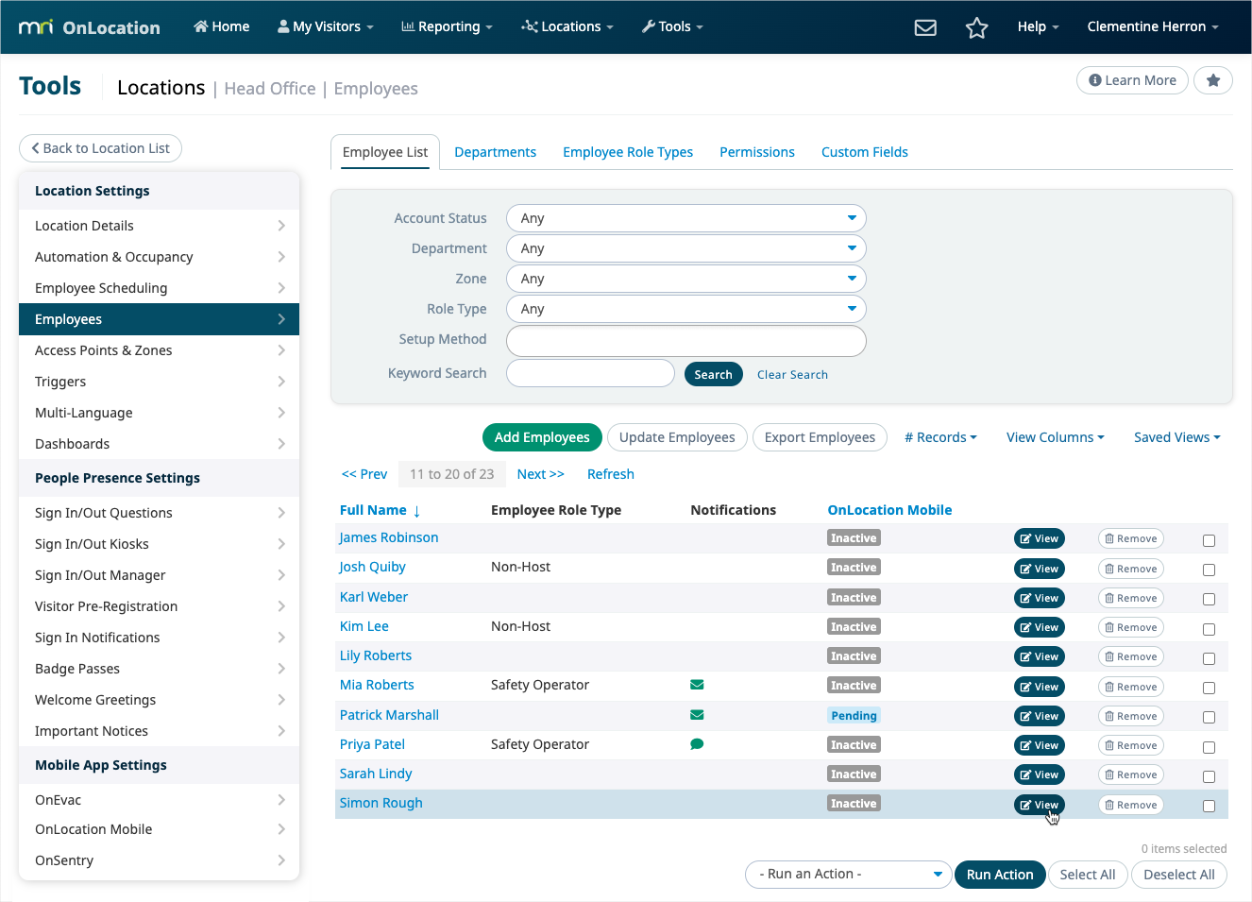Go to the Next page of employees
The height and width of the screenshot is (902, 1252).
click(540, 474)
